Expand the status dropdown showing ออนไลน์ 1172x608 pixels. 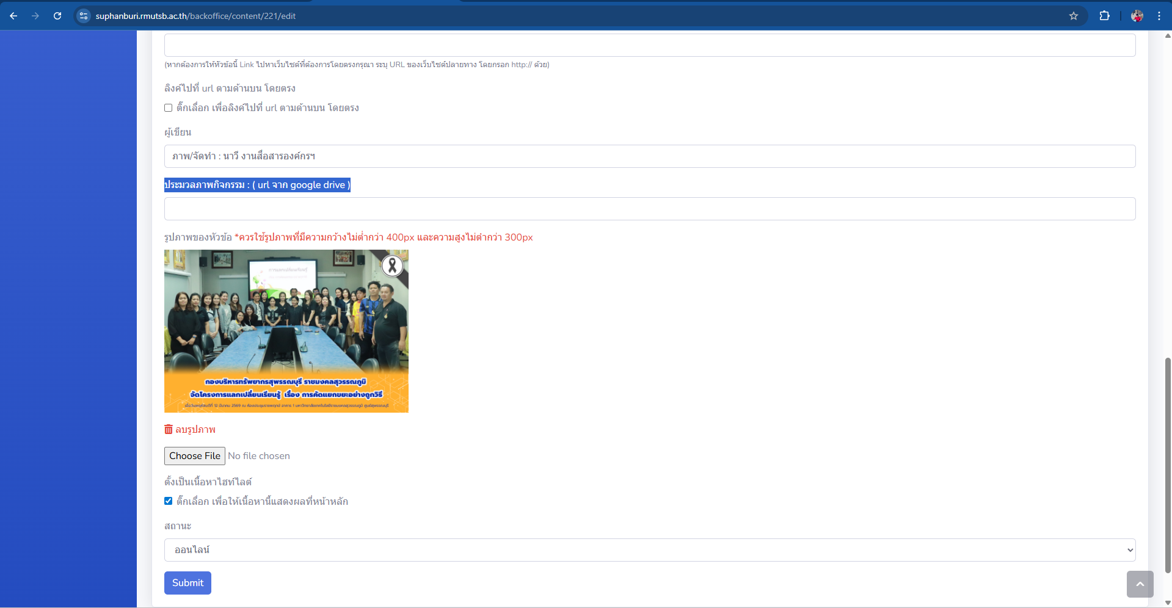649,550
